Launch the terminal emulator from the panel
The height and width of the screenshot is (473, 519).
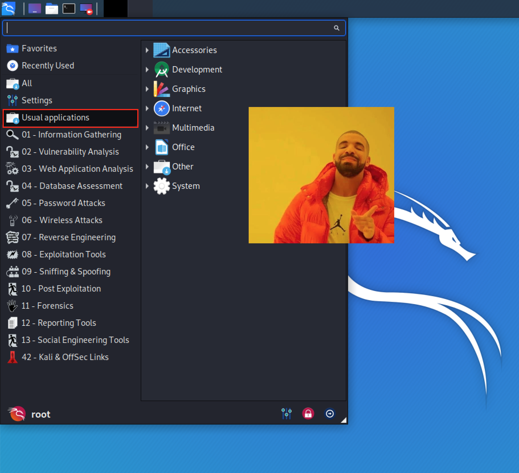coord(69,9)
